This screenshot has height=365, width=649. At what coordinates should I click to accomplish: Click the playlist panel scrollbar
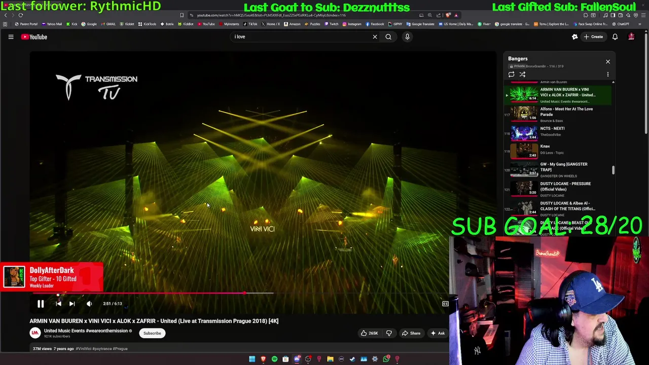(x=613, y=170)
